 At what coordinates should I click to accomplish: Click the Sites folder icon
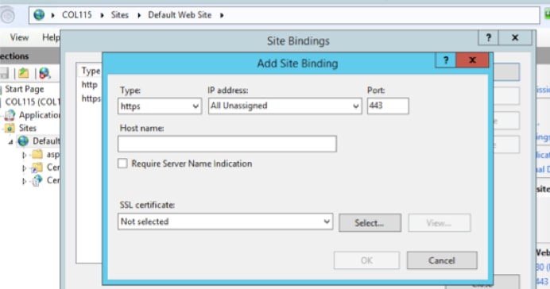click(10, 128)
